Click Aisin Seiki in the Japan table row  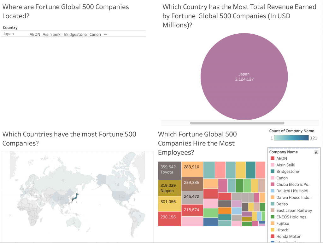click(x=52, y=34)
